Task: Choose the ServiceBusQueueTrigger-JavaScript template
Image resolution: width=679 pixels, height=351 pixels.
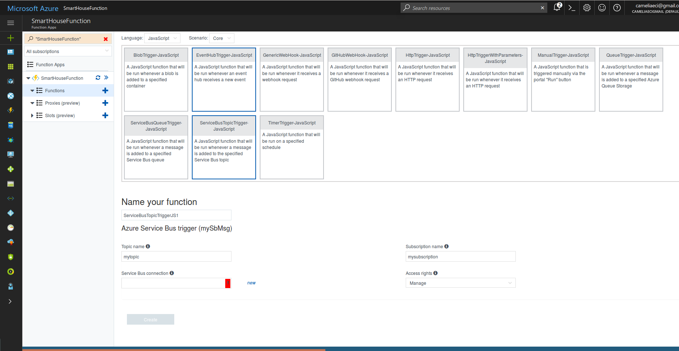Action: tap(156, 147)
